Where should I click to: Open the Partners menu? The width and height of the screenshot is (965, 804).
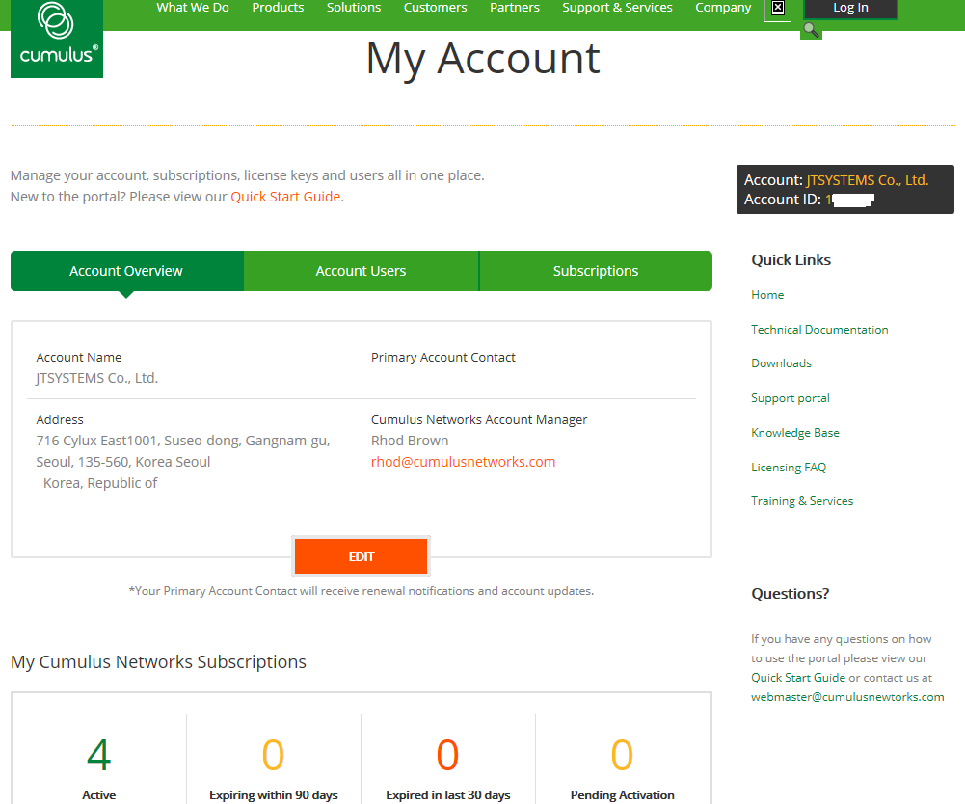pos(515,8)
